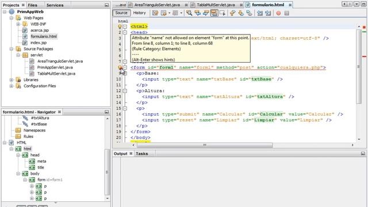
Task: Open the Projects tab
Action: tap(11, 5)
